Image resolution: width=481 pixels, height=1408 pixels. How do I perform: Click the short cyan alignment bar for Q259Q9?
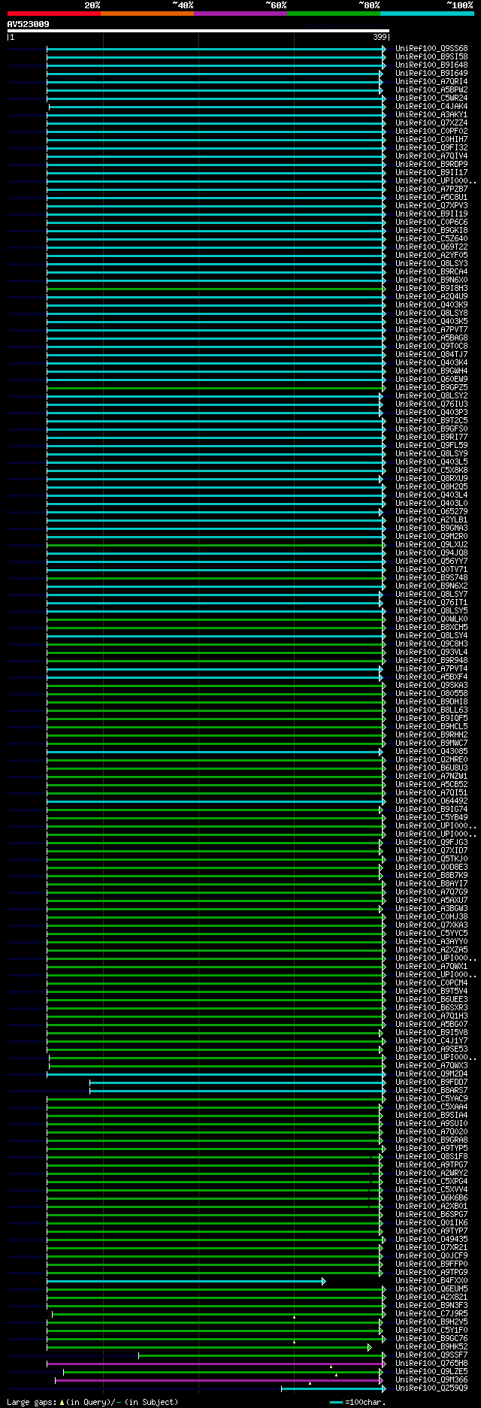(333, 1388)
